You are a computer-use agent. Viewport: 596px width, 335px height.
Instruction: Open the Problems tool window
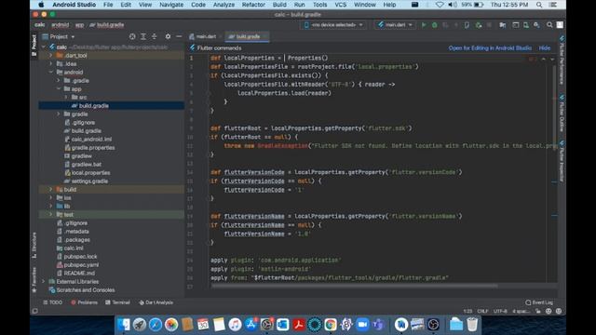[x=85, y=302]
